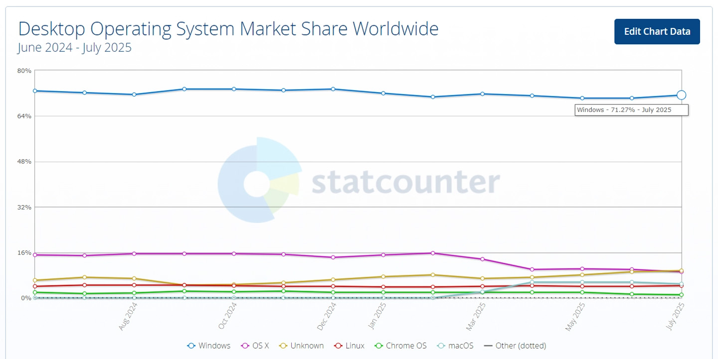The image size is (718, 359).
Task: Click Chrome OS data point at May 2025
Action: coord(582,292)
